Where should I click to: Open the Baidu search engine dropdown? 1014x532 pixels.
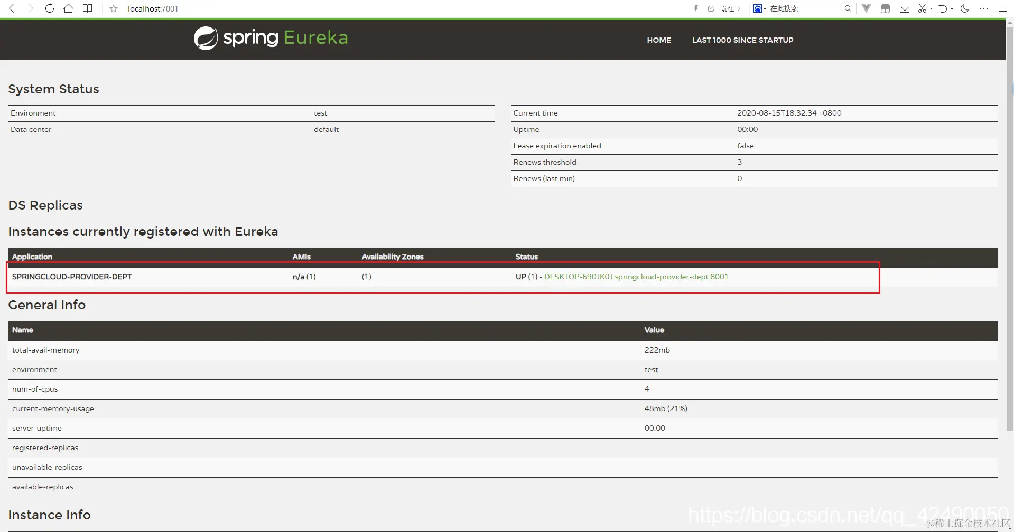[x=760, y=8]
